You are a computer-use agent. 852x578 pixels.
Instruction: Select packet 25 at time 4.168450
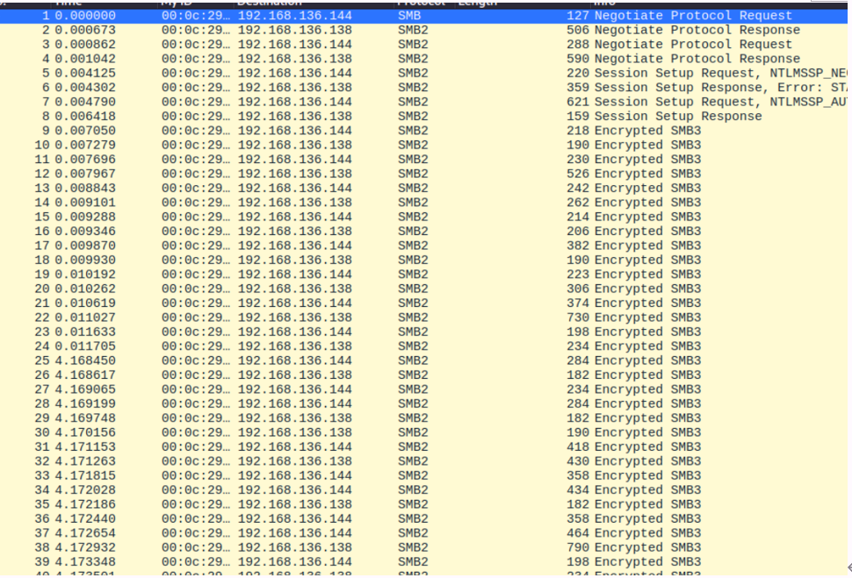[424, 360]
